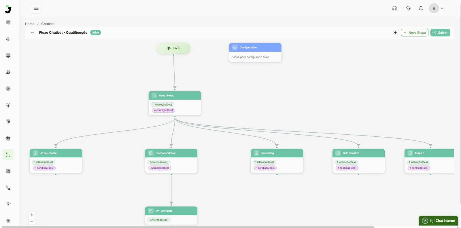Screen dimensions: 461x228
Task: Open the monitor screen sidebar icon
Action: click(8, 56)
